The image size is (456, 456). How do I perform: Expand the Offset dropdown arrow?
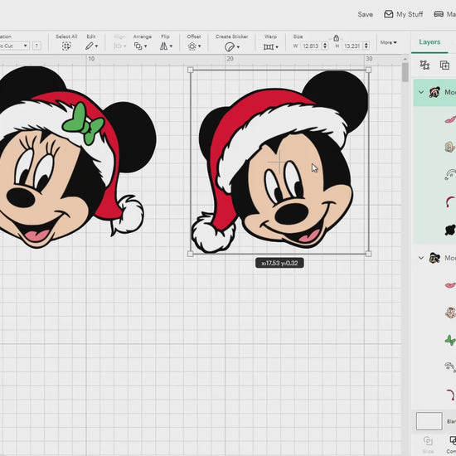click(x=199, y=46)
